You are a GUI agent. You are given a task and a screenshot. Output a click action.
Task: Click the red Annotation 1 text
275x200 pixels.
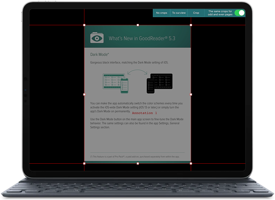coord(144,113)
